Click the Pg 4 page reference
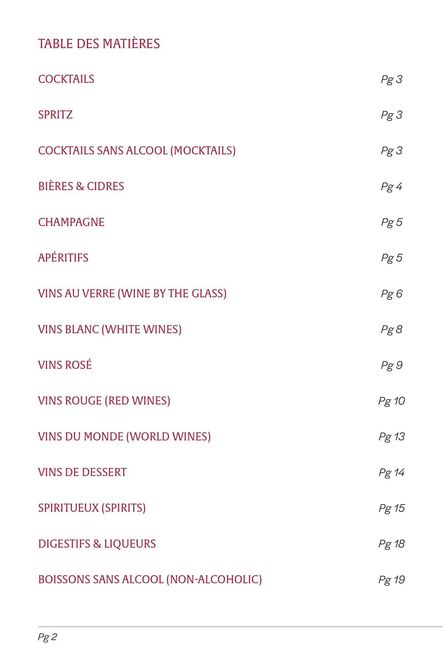443x665 pixels. [x=391, y=187]
